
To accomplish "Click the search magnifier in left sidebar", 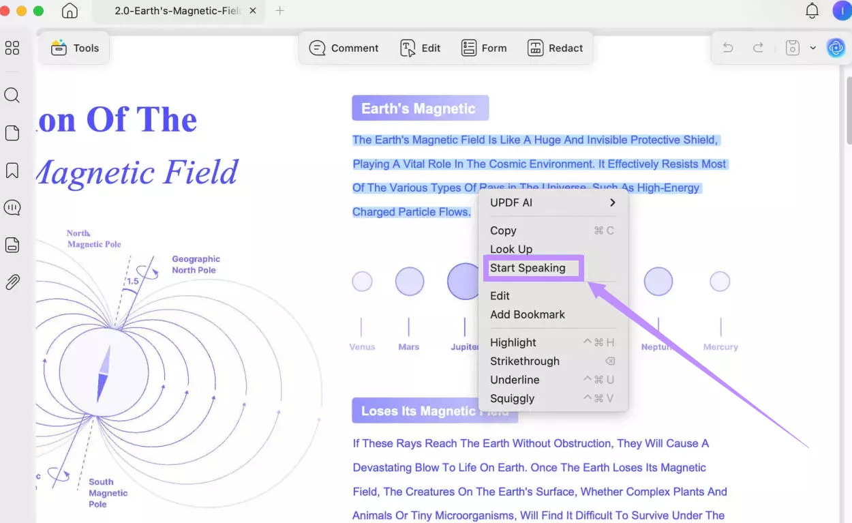I will click(12, 95).
